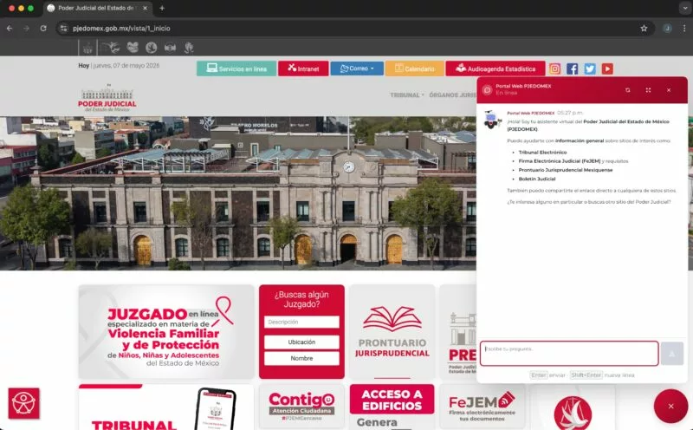Bookmark this page with the star icon
693x430 pixels.
coord(644,29)
